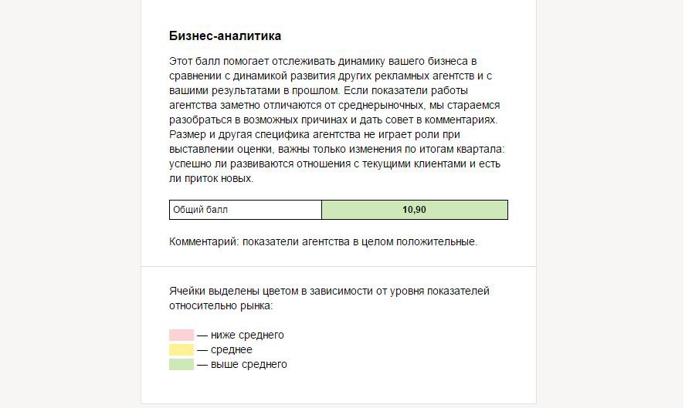
Task: Click the 'ниже среднего' legend label
Action: [247, 335]
